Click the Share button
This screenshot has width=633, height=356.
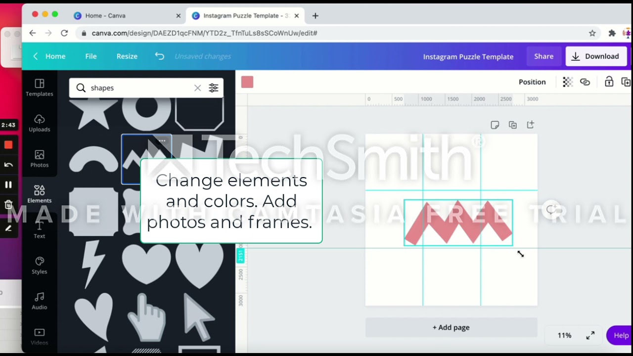(x=543, y=56)
